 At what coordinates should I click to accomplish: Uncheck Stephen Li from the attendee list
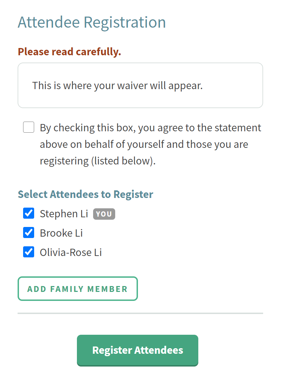(x=29, y=213)
